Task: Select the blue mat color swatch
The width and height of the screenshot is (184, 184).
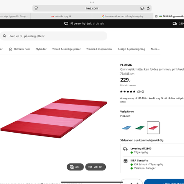Action: [x=127, y=128]
